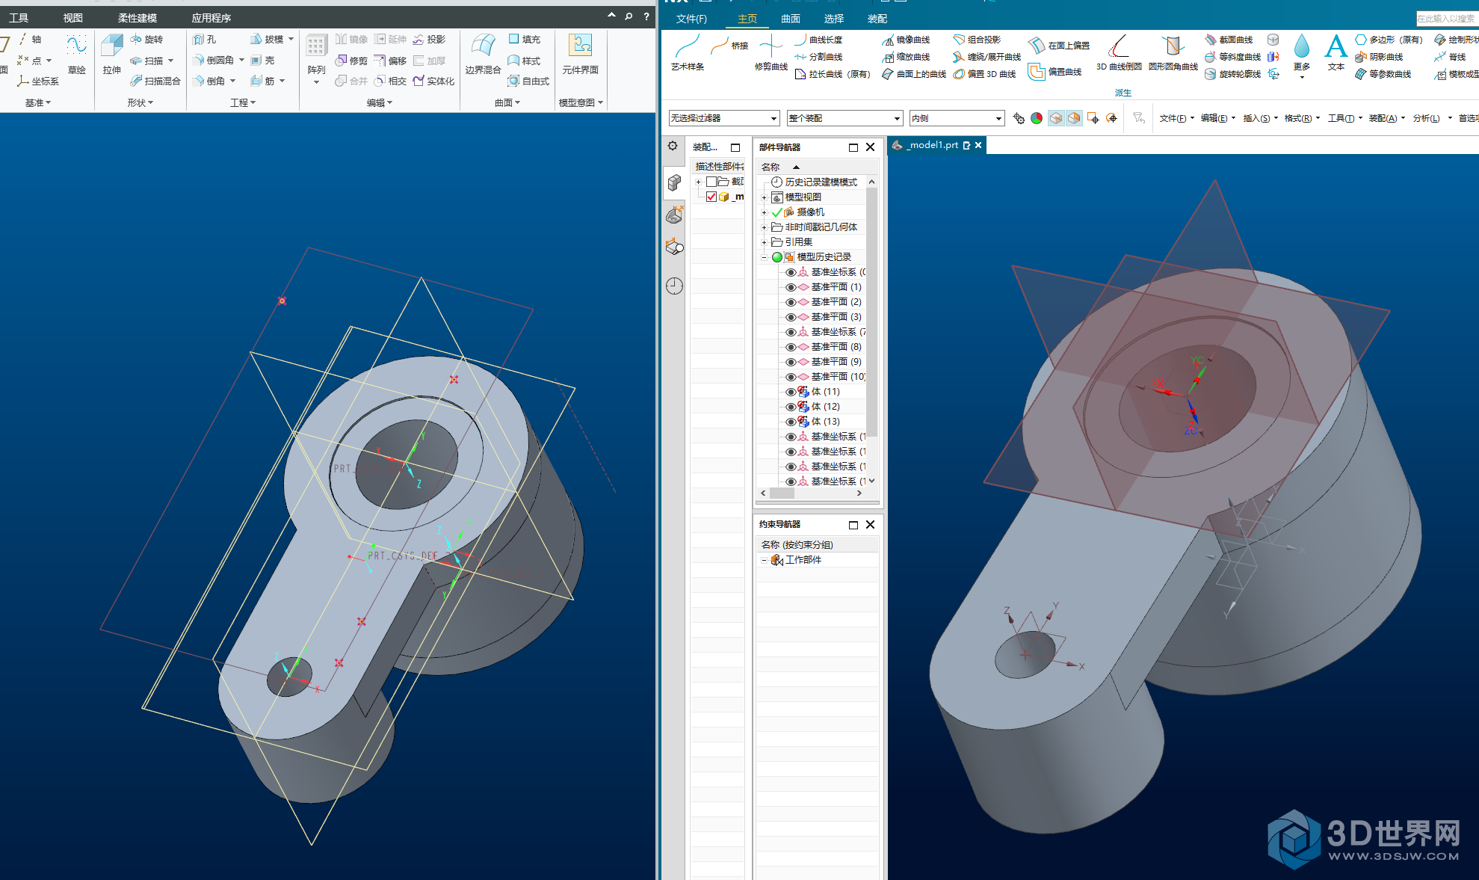
Task: Click the 偏置曲线 tool in NX
Action: [1055, 72]
